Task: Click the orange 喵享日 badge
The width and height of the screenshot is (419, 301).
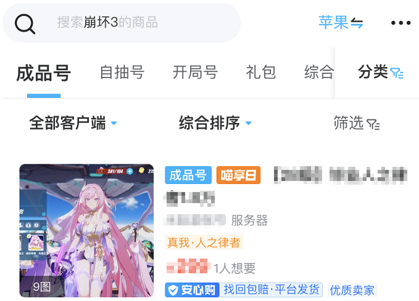Action: pos(238,175)
